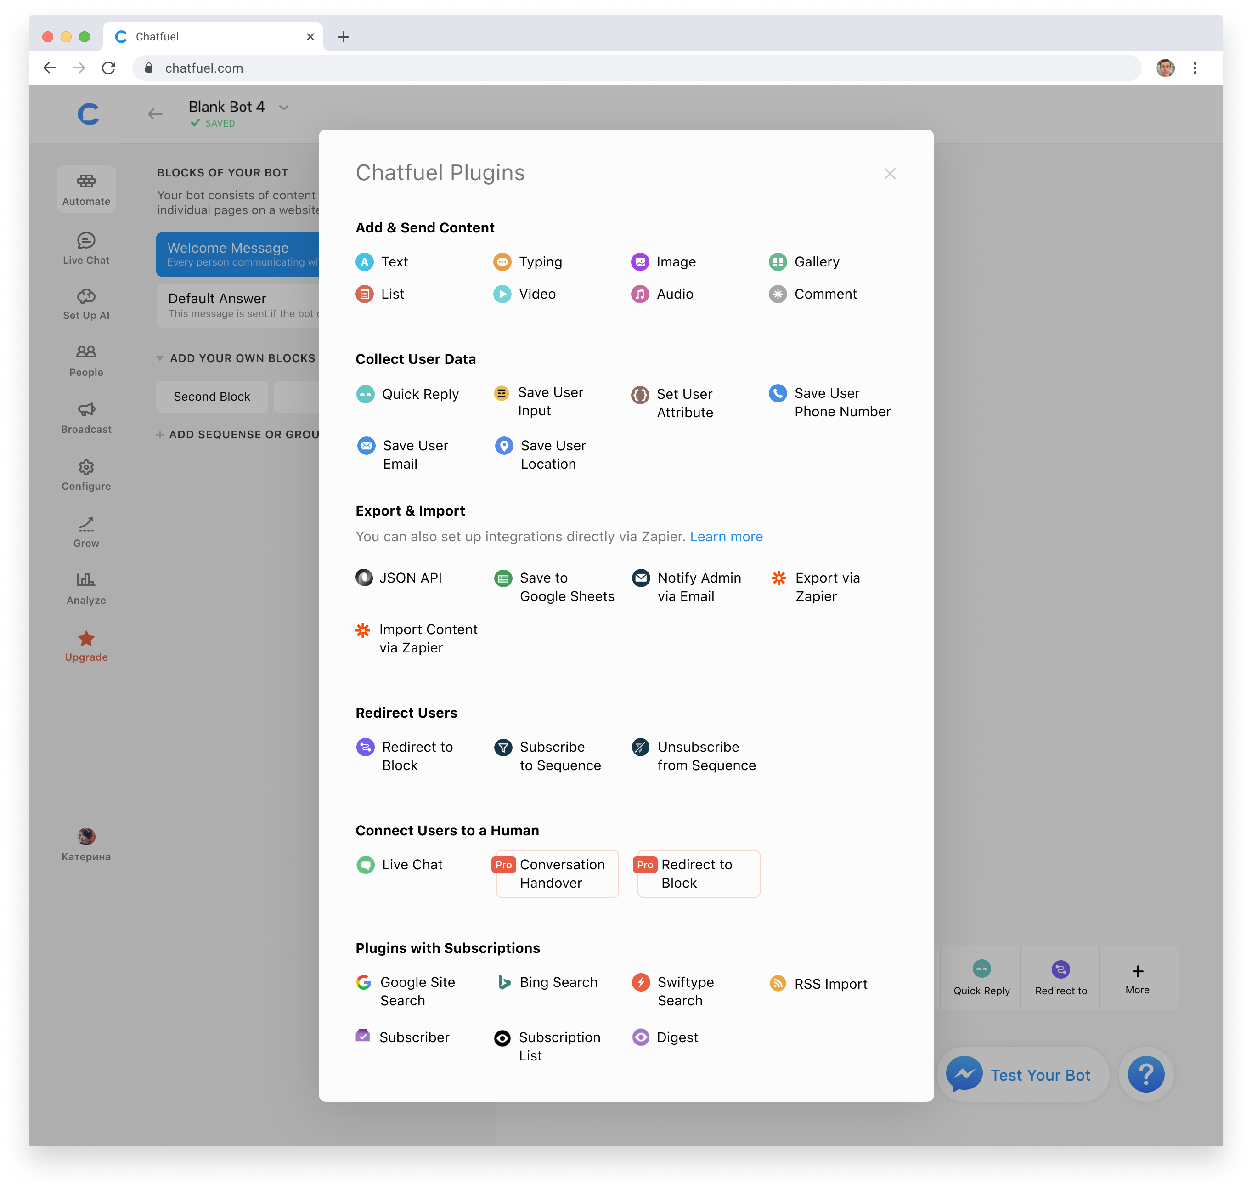Click the Upgrade star icon
Screen dimensions: 1252x1190
tap(85, 638)
